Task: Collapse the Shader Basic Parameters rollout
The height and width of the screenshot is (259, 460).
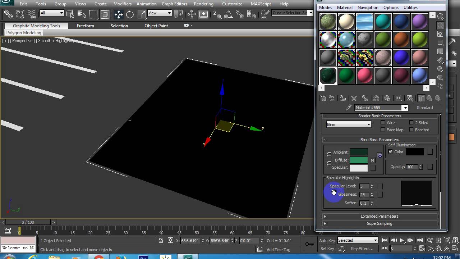Action: (379, 116)
